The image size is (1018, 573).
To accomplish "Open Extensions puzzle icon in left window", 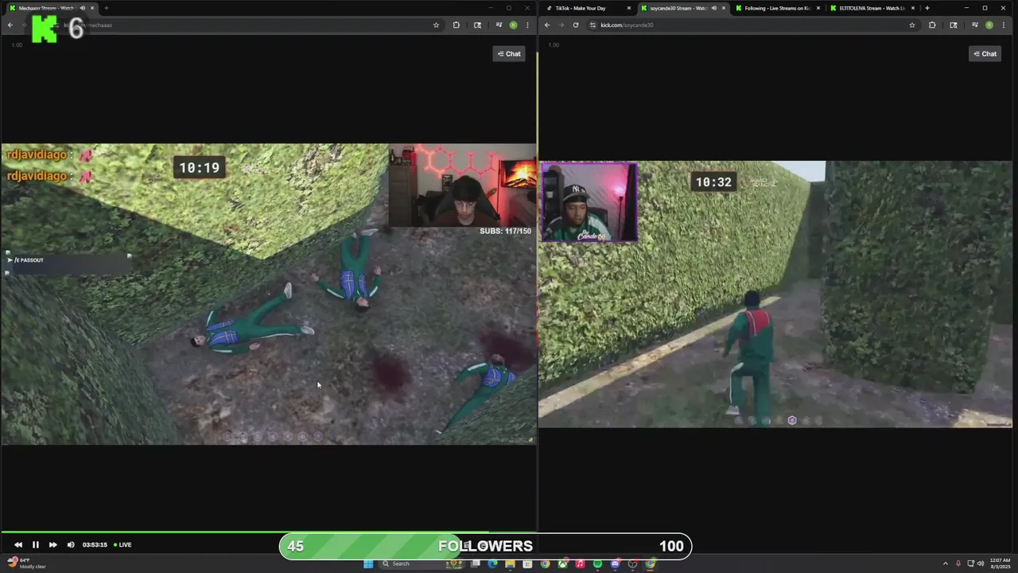I will point(456,25).
